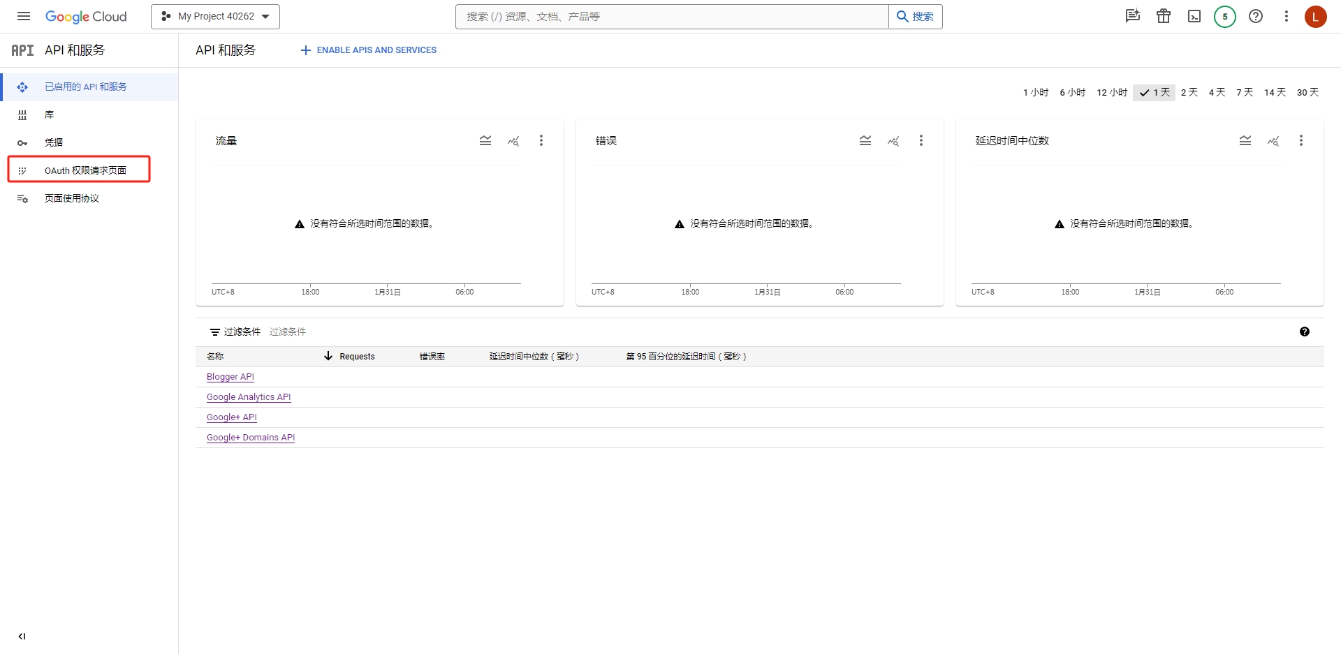Click the library grid icon beside 库
1341x654 pixels.
(x=22, y=114)
